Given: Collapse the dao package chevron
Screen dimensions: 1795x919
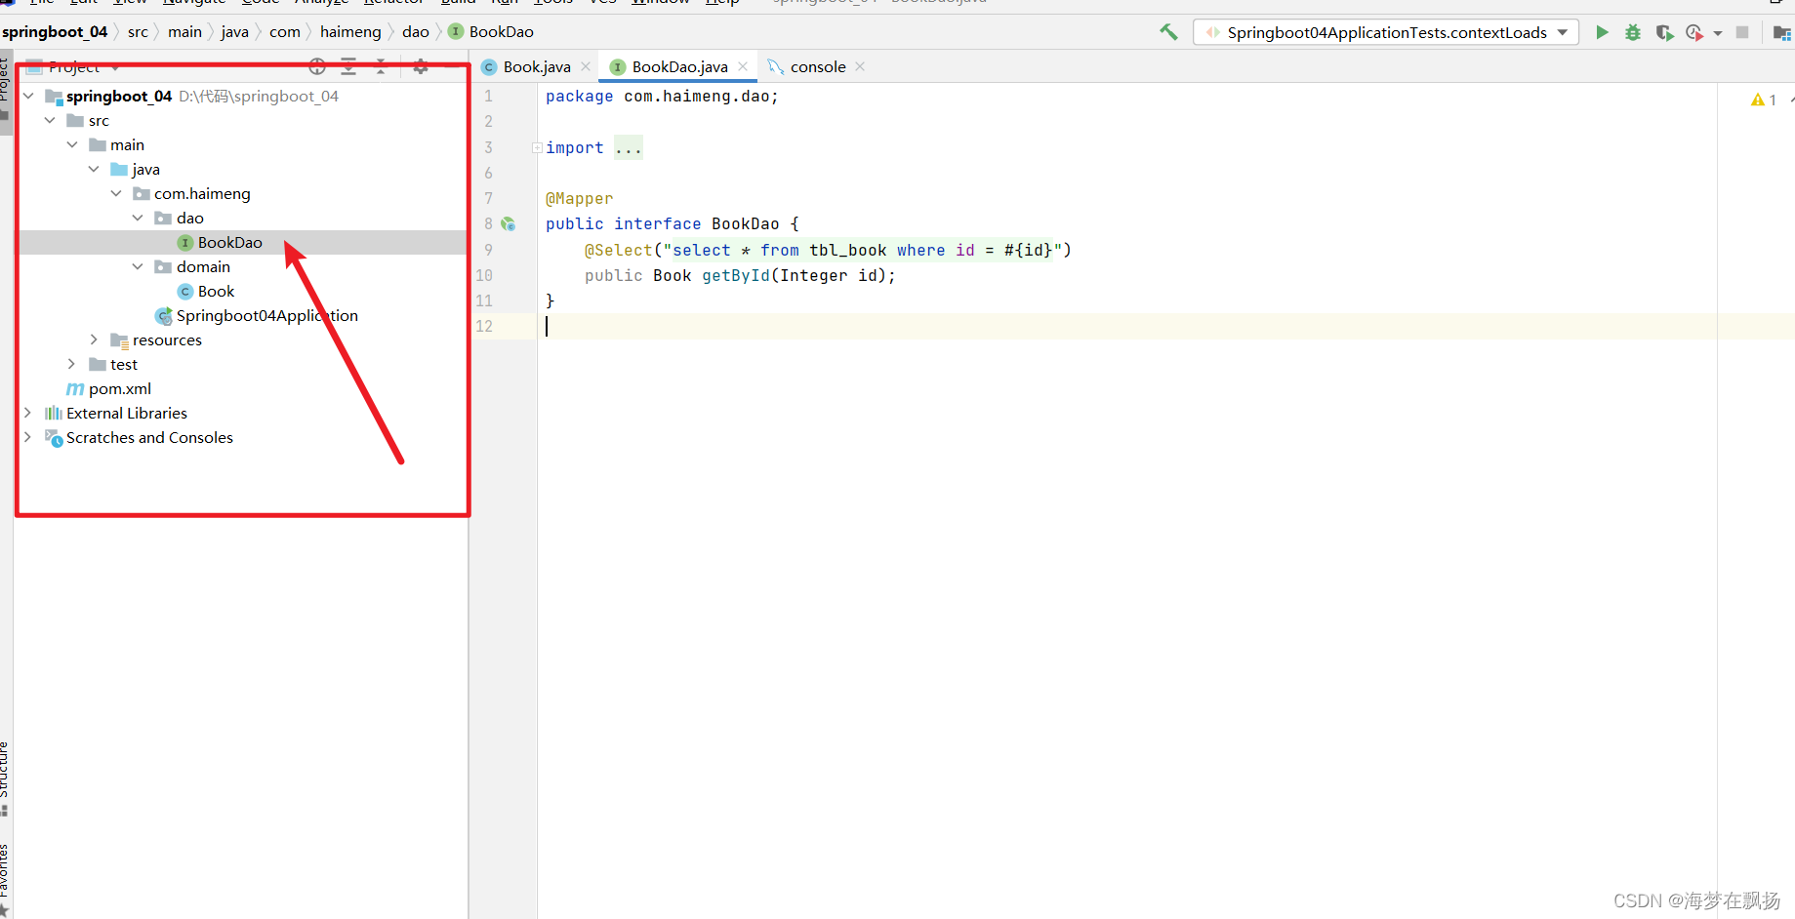Looking at the screenshot, I should pyautogui.click(x=138, y=218).
